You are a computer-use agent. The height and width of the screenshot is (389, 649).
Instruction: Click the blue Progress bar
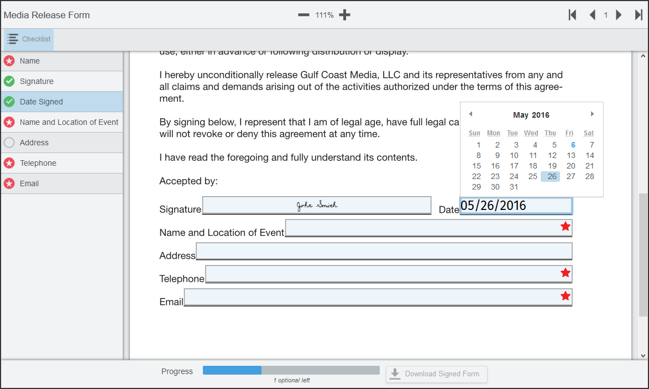click(232, 370)
